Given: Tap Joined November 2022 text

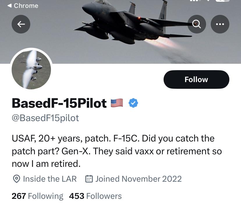Looking at the screenshot, I should (x=139, y=179).
